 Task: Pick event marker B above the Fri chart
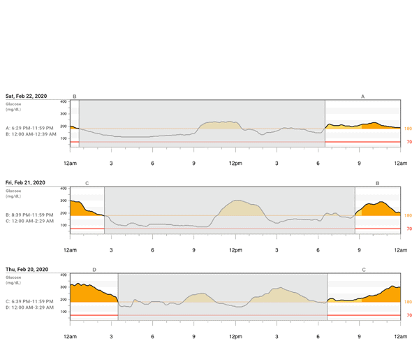point(377,183)
